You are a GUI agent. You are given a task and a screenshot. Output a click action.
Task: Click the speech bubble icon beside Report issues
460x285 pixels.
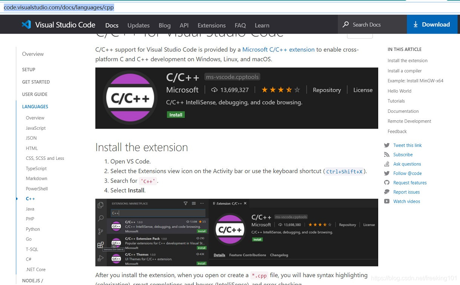[x=387, y=192]
